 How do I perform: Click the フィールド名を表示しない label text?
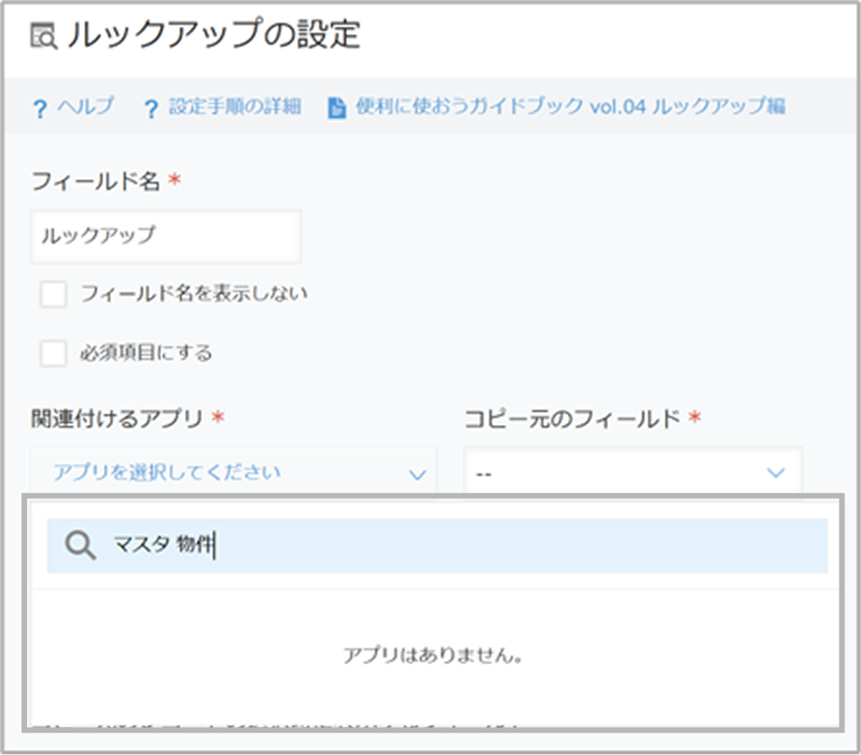[194, 294]
